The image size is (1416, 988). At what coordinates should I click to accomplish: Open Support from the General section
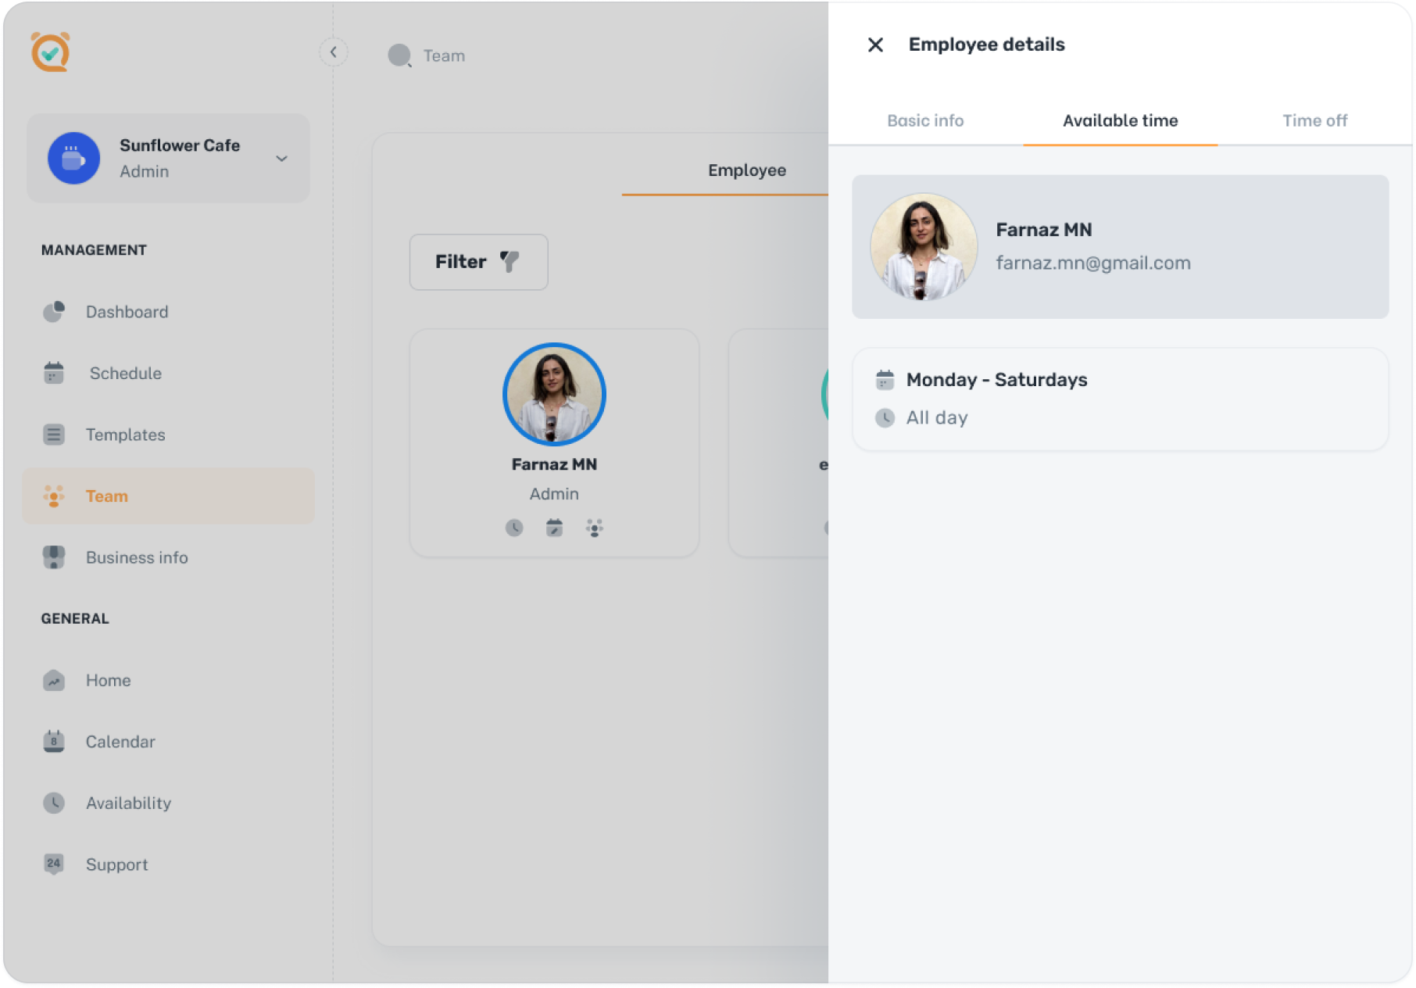click(x=116, y=864)
